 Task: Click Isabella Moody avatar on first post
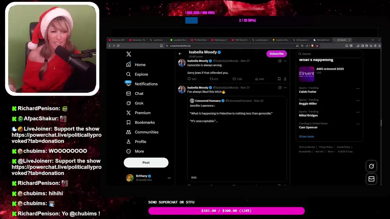pos(182,63)
